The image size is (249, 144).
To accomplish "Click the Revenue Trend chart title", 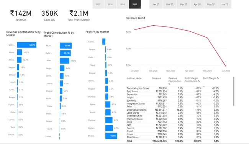I will pyautogui.click(x=135, y=18).
